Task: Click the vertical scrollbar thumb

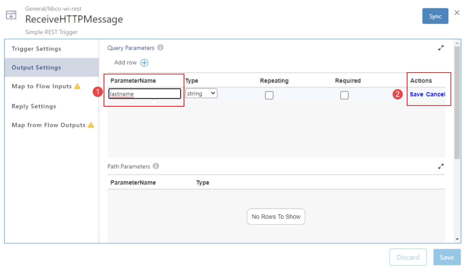Action: pos(457,102)
